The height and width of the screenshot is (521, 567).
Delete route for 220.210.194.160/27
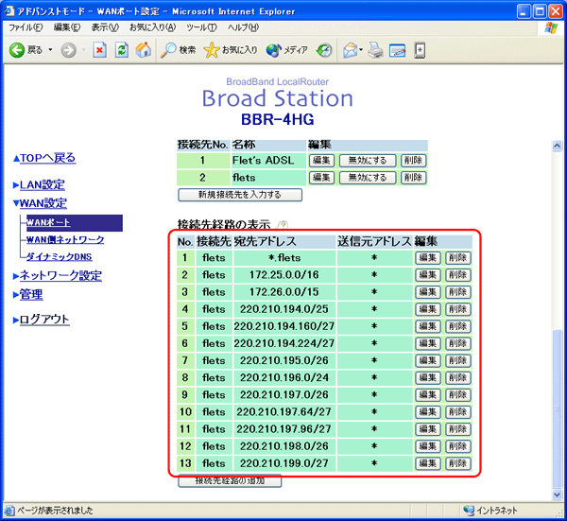pos(457,326)
